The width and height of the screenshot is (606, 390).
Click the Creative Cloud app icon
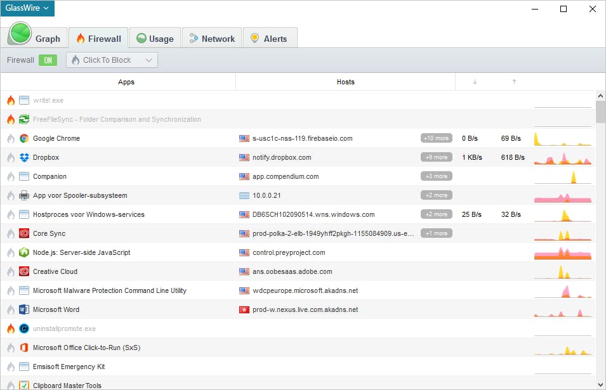(x=24, y=271)
